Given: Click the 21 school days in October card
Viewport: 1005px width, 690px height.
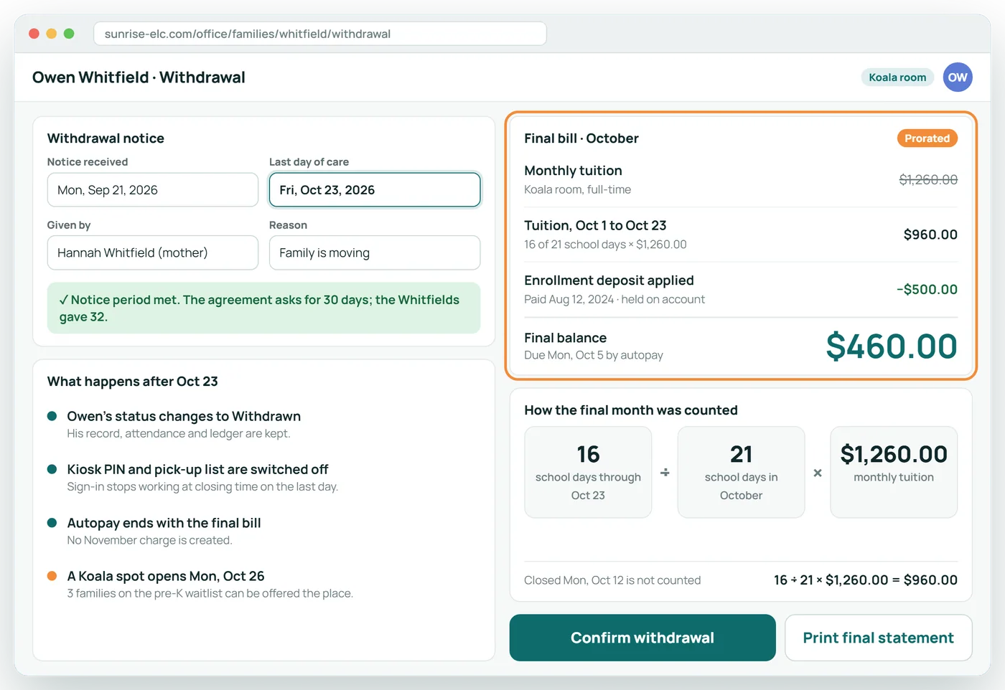Looking at the screenshot, I should 741,472.
